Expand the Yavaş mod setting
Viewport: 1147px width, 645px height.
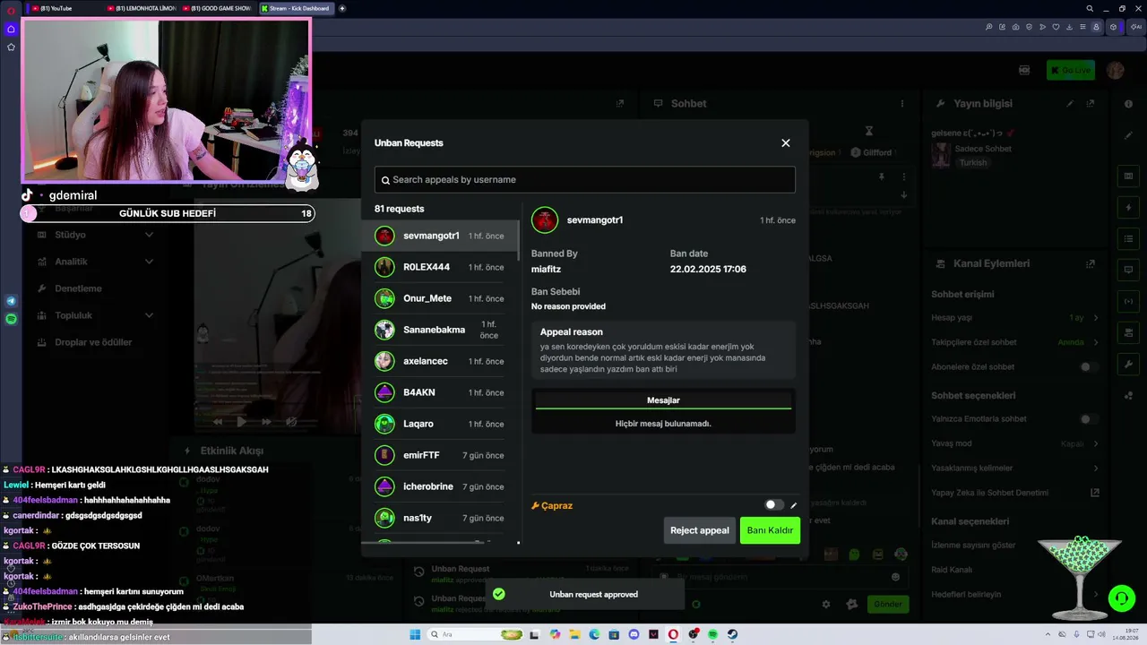(x=1013, y=443)
